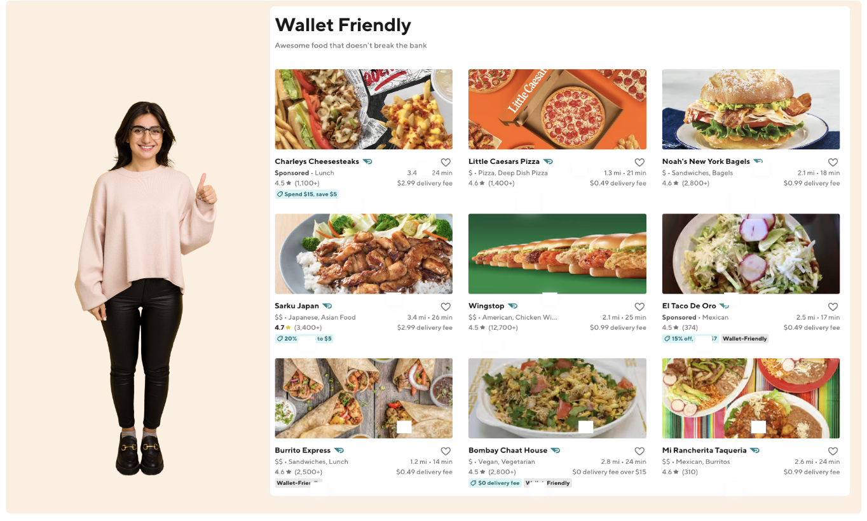Click DashPass badge beside Charleys Cheesesteaks

click(x=367, y=161)
